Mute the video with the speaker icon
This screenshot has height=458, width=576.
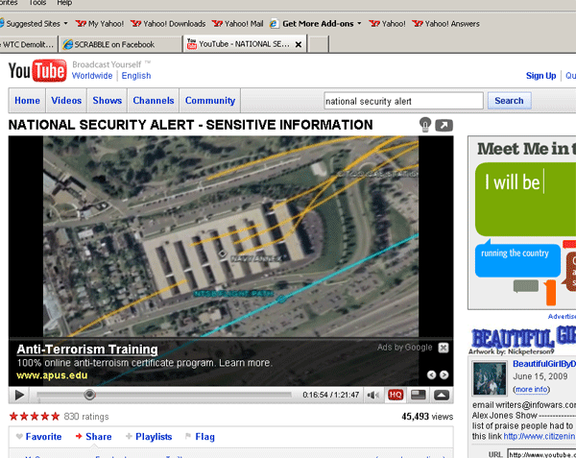click(x=374, y=395)
